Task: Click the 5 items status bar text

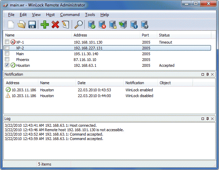Action: click(45, 164)
